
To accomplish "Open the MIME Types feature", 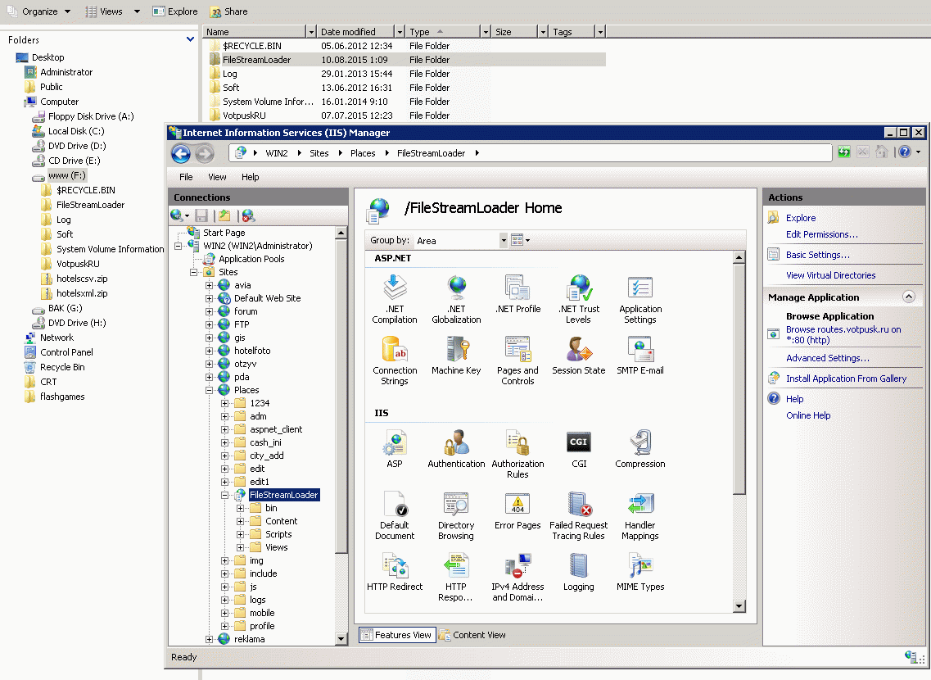I will point(640,572).
